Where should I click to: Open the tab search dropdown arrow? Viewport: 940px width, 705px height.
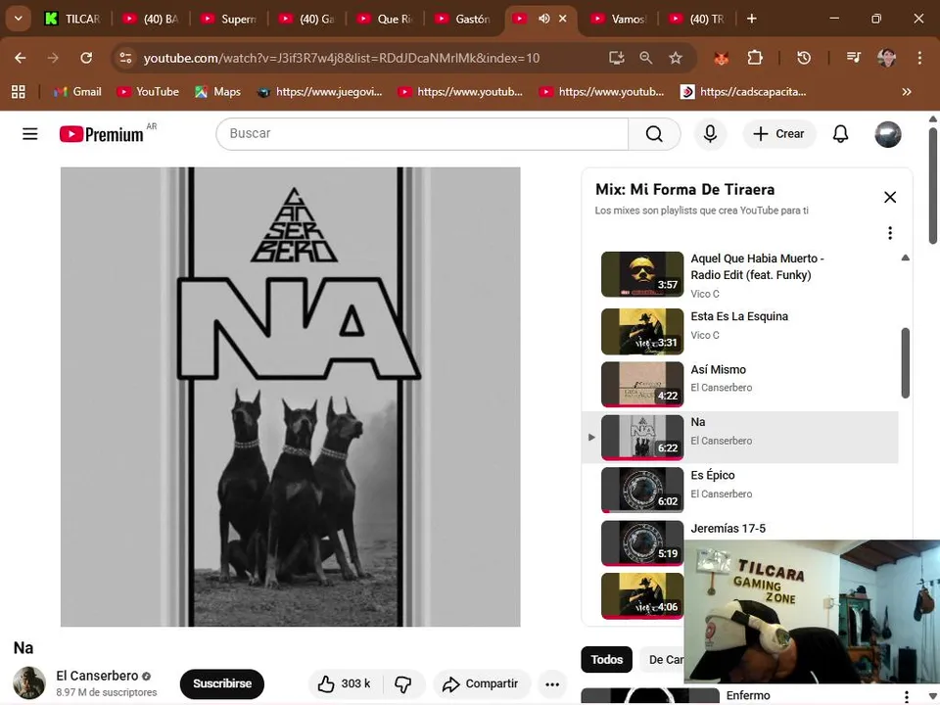(18, 19)
